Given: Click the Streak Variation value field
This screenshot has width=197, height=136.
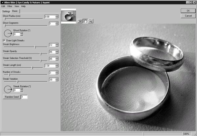Looking at the screenshot, I should point(52,79).
